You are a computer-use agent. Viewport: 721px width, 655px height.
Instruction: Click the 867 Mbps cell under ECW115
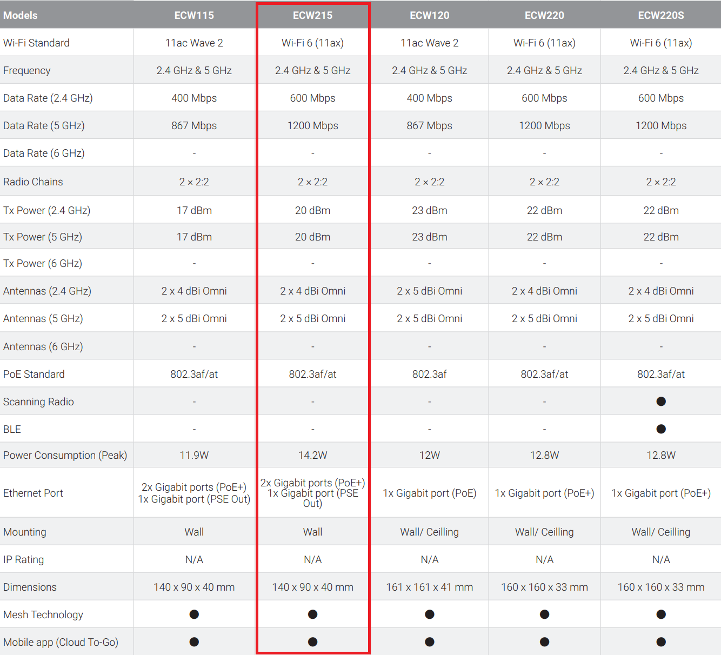[x=194, y=125]
